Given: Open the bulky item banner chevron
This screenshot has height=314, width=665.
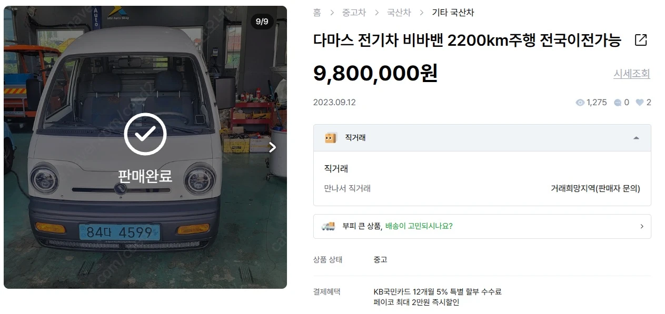Looking at the screenshot, I should point(642,226).
